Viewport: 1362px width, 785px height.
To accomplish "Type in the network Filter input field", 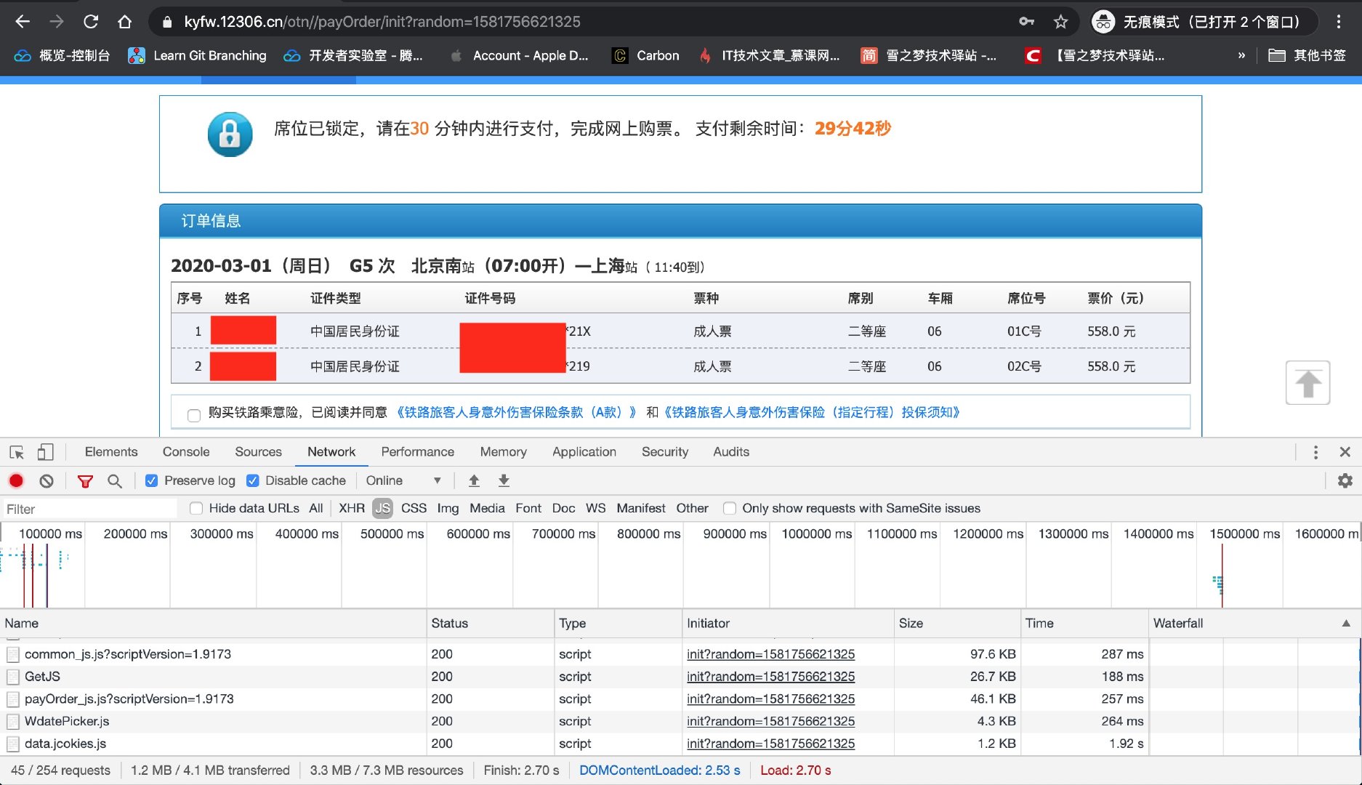I will (87, 508).
